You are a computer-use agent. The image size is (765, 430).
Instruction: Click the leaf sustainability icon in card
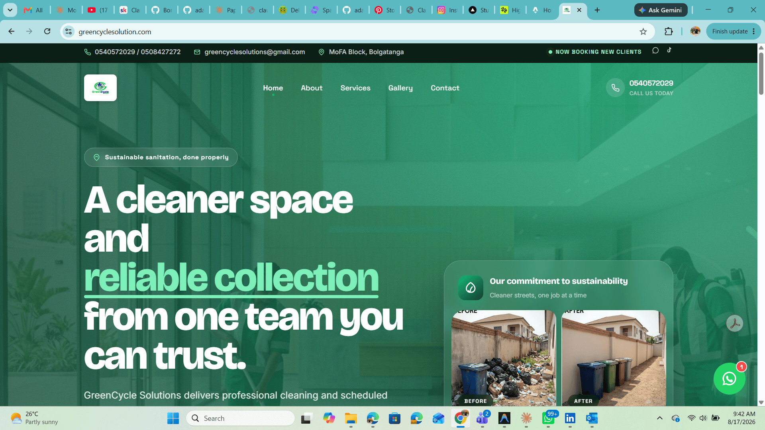point(471,287)
